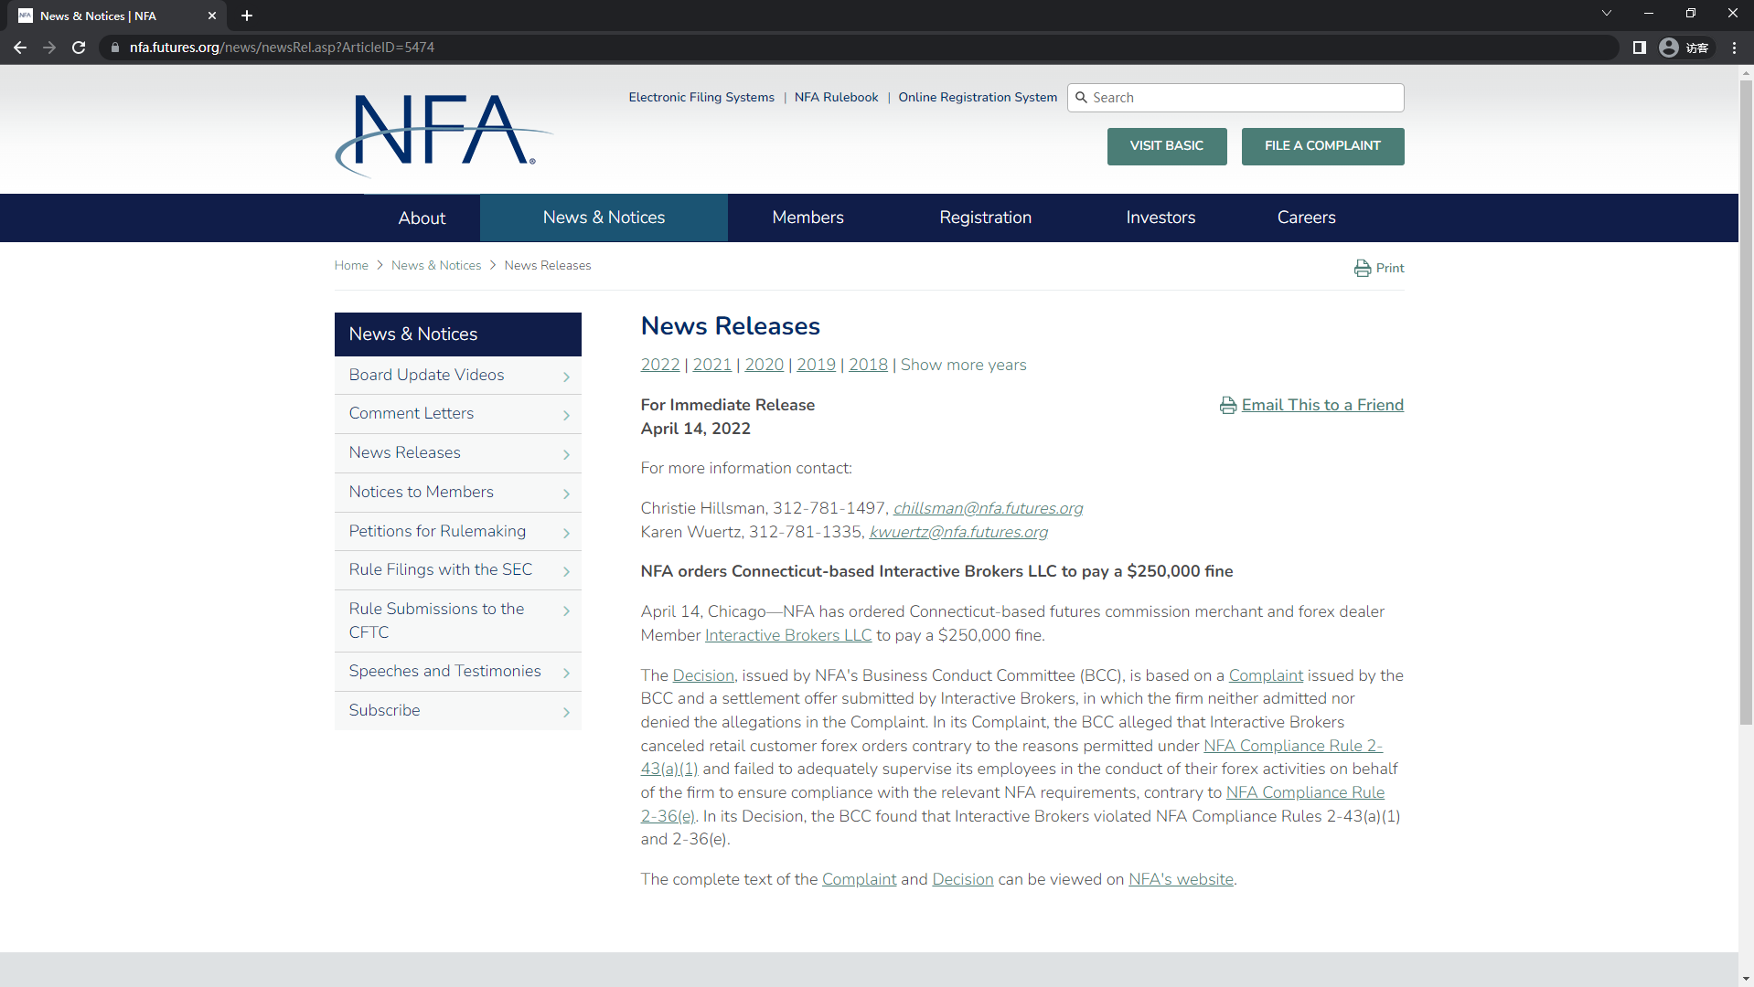Toggle the browser side panel icon
The height and width of the screenshot is (987, 1754).
tap(1639, 48)
